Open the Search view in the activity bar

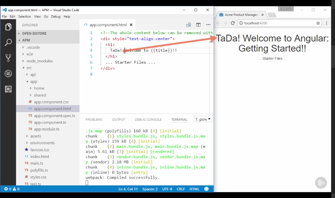click(8, 42)
